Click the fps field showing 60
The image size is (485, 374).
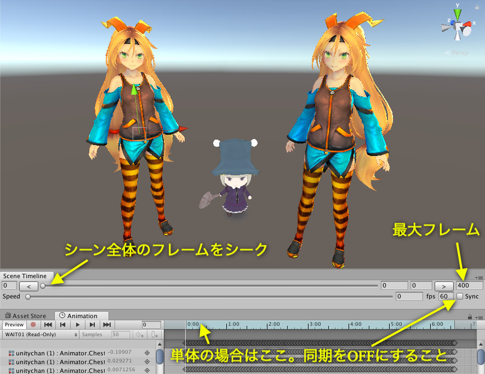[446, 296]
